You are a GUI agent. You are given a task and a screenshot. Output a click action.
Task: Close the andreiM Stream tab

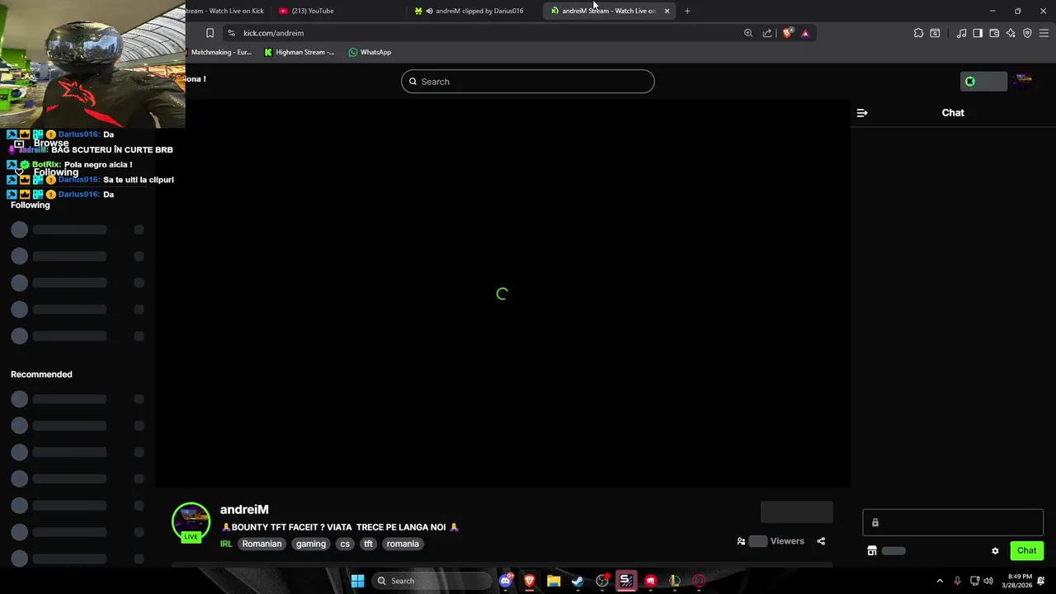point(667,11)
